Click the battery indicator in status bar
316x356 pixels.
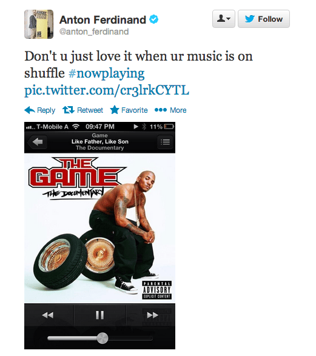coord(169,127)
